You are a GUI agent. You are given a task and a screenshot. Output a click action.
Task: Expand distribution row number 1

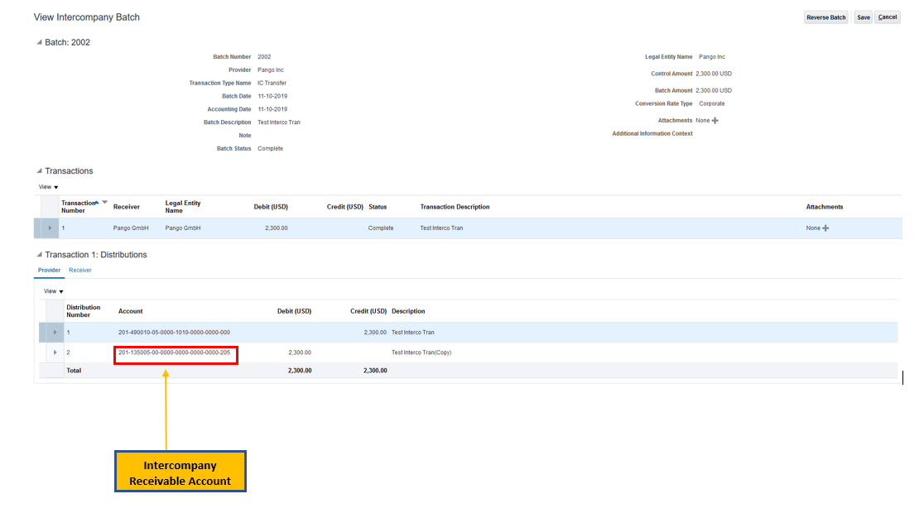[x=55, y=333]
